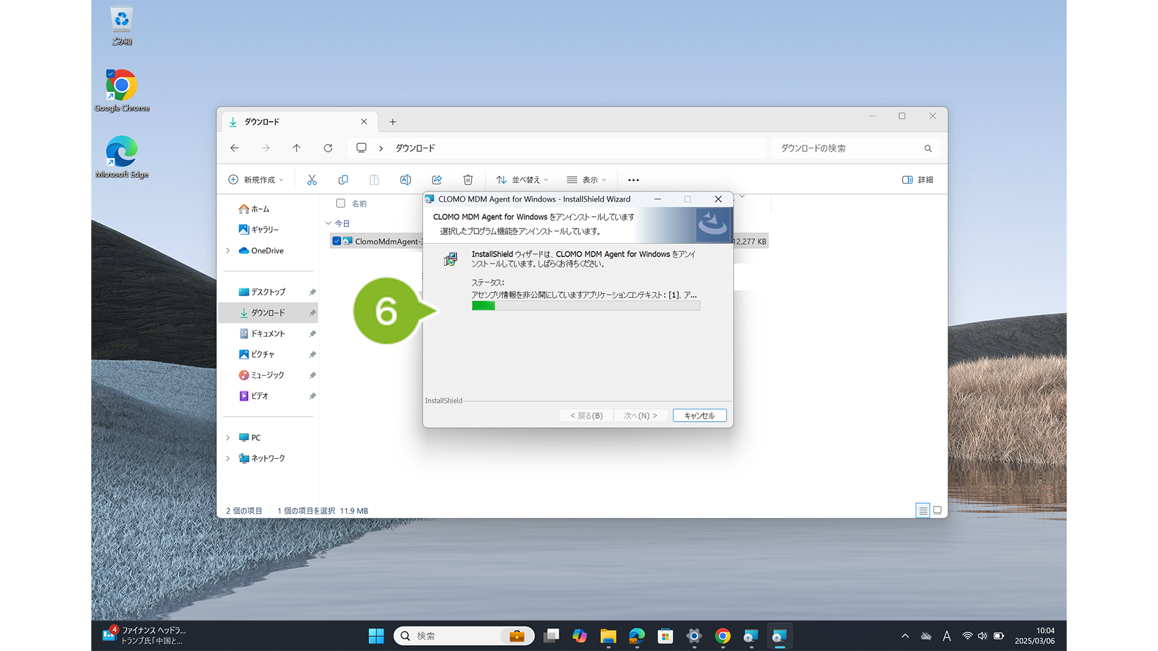This screenshot has height=651, width=1158.
Task: Open the See more ellipsis menu
Action: (633, 180)
